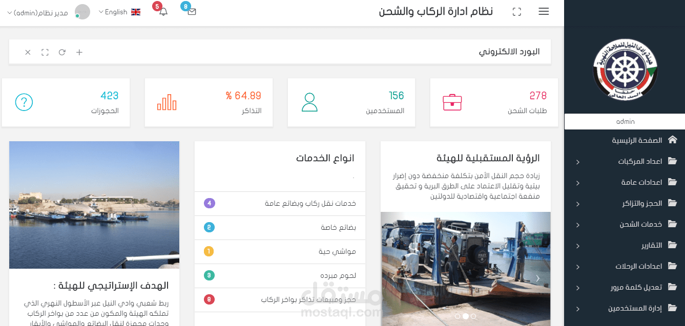This screenshot has height=326, width=685.
Task: Click the river boats photo thumbnail
Action: tap(94, 205)
